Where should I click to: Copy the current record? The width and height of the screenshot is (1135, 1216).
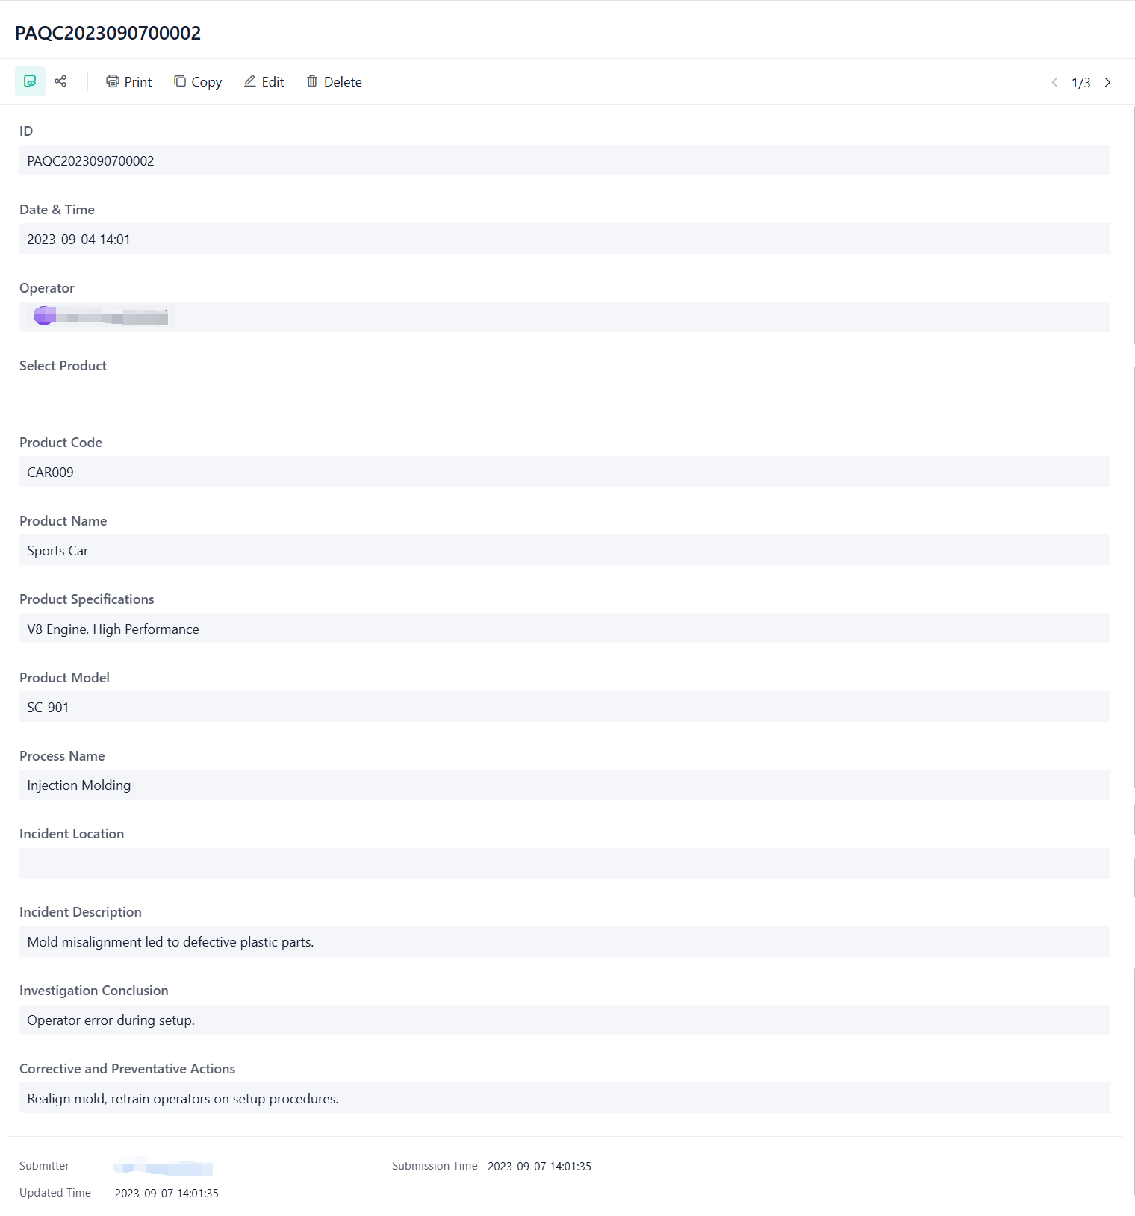click(198, 81)
